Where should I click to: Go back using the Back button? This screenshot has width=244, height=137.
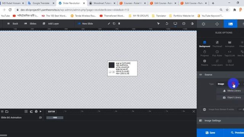point(13,24)
